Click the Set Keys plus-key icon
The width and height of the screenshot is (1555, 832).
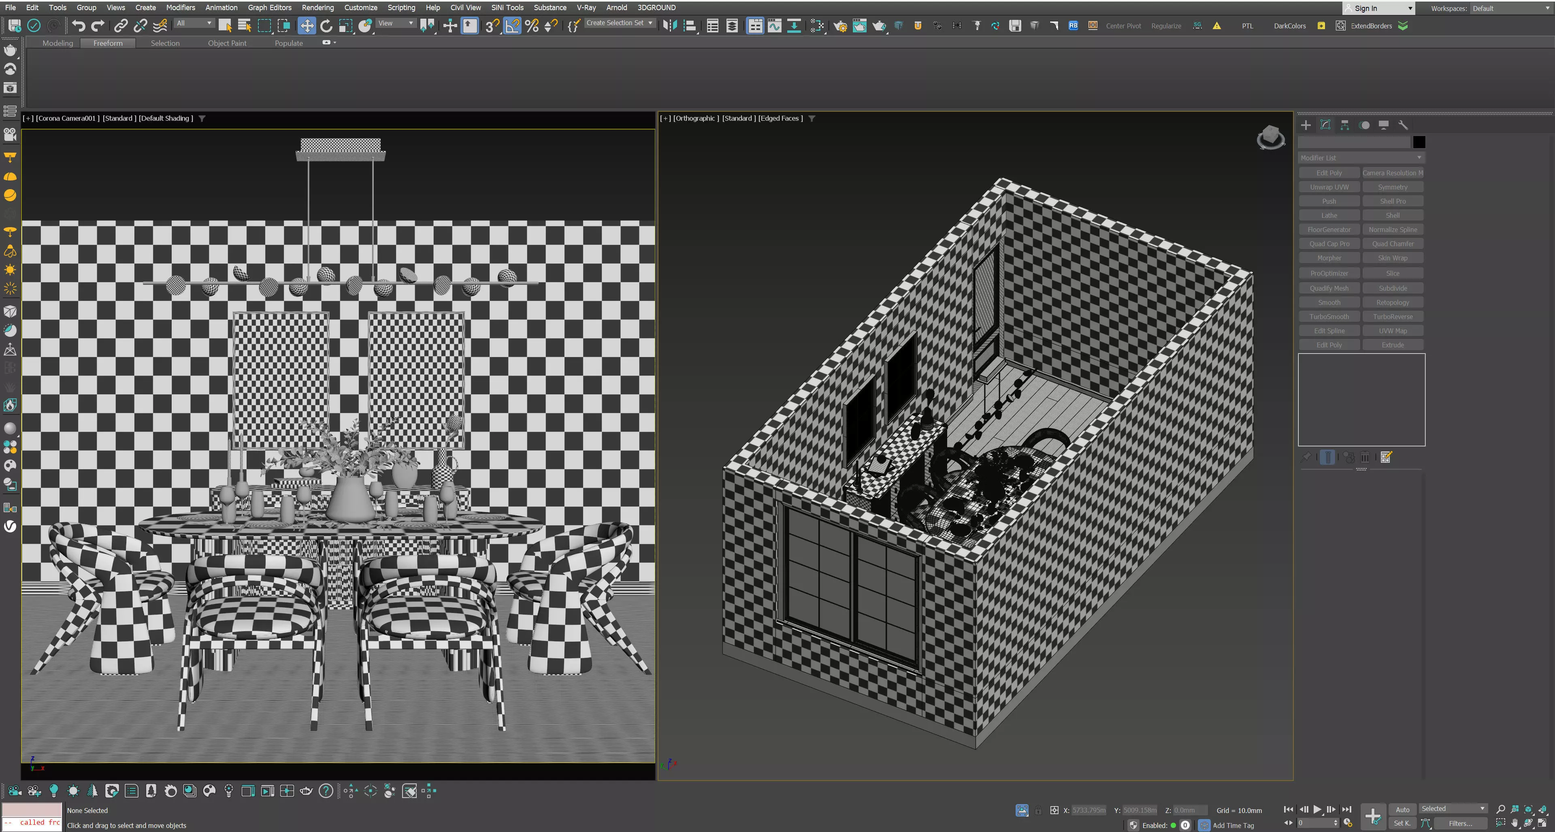pos(1373,816)
